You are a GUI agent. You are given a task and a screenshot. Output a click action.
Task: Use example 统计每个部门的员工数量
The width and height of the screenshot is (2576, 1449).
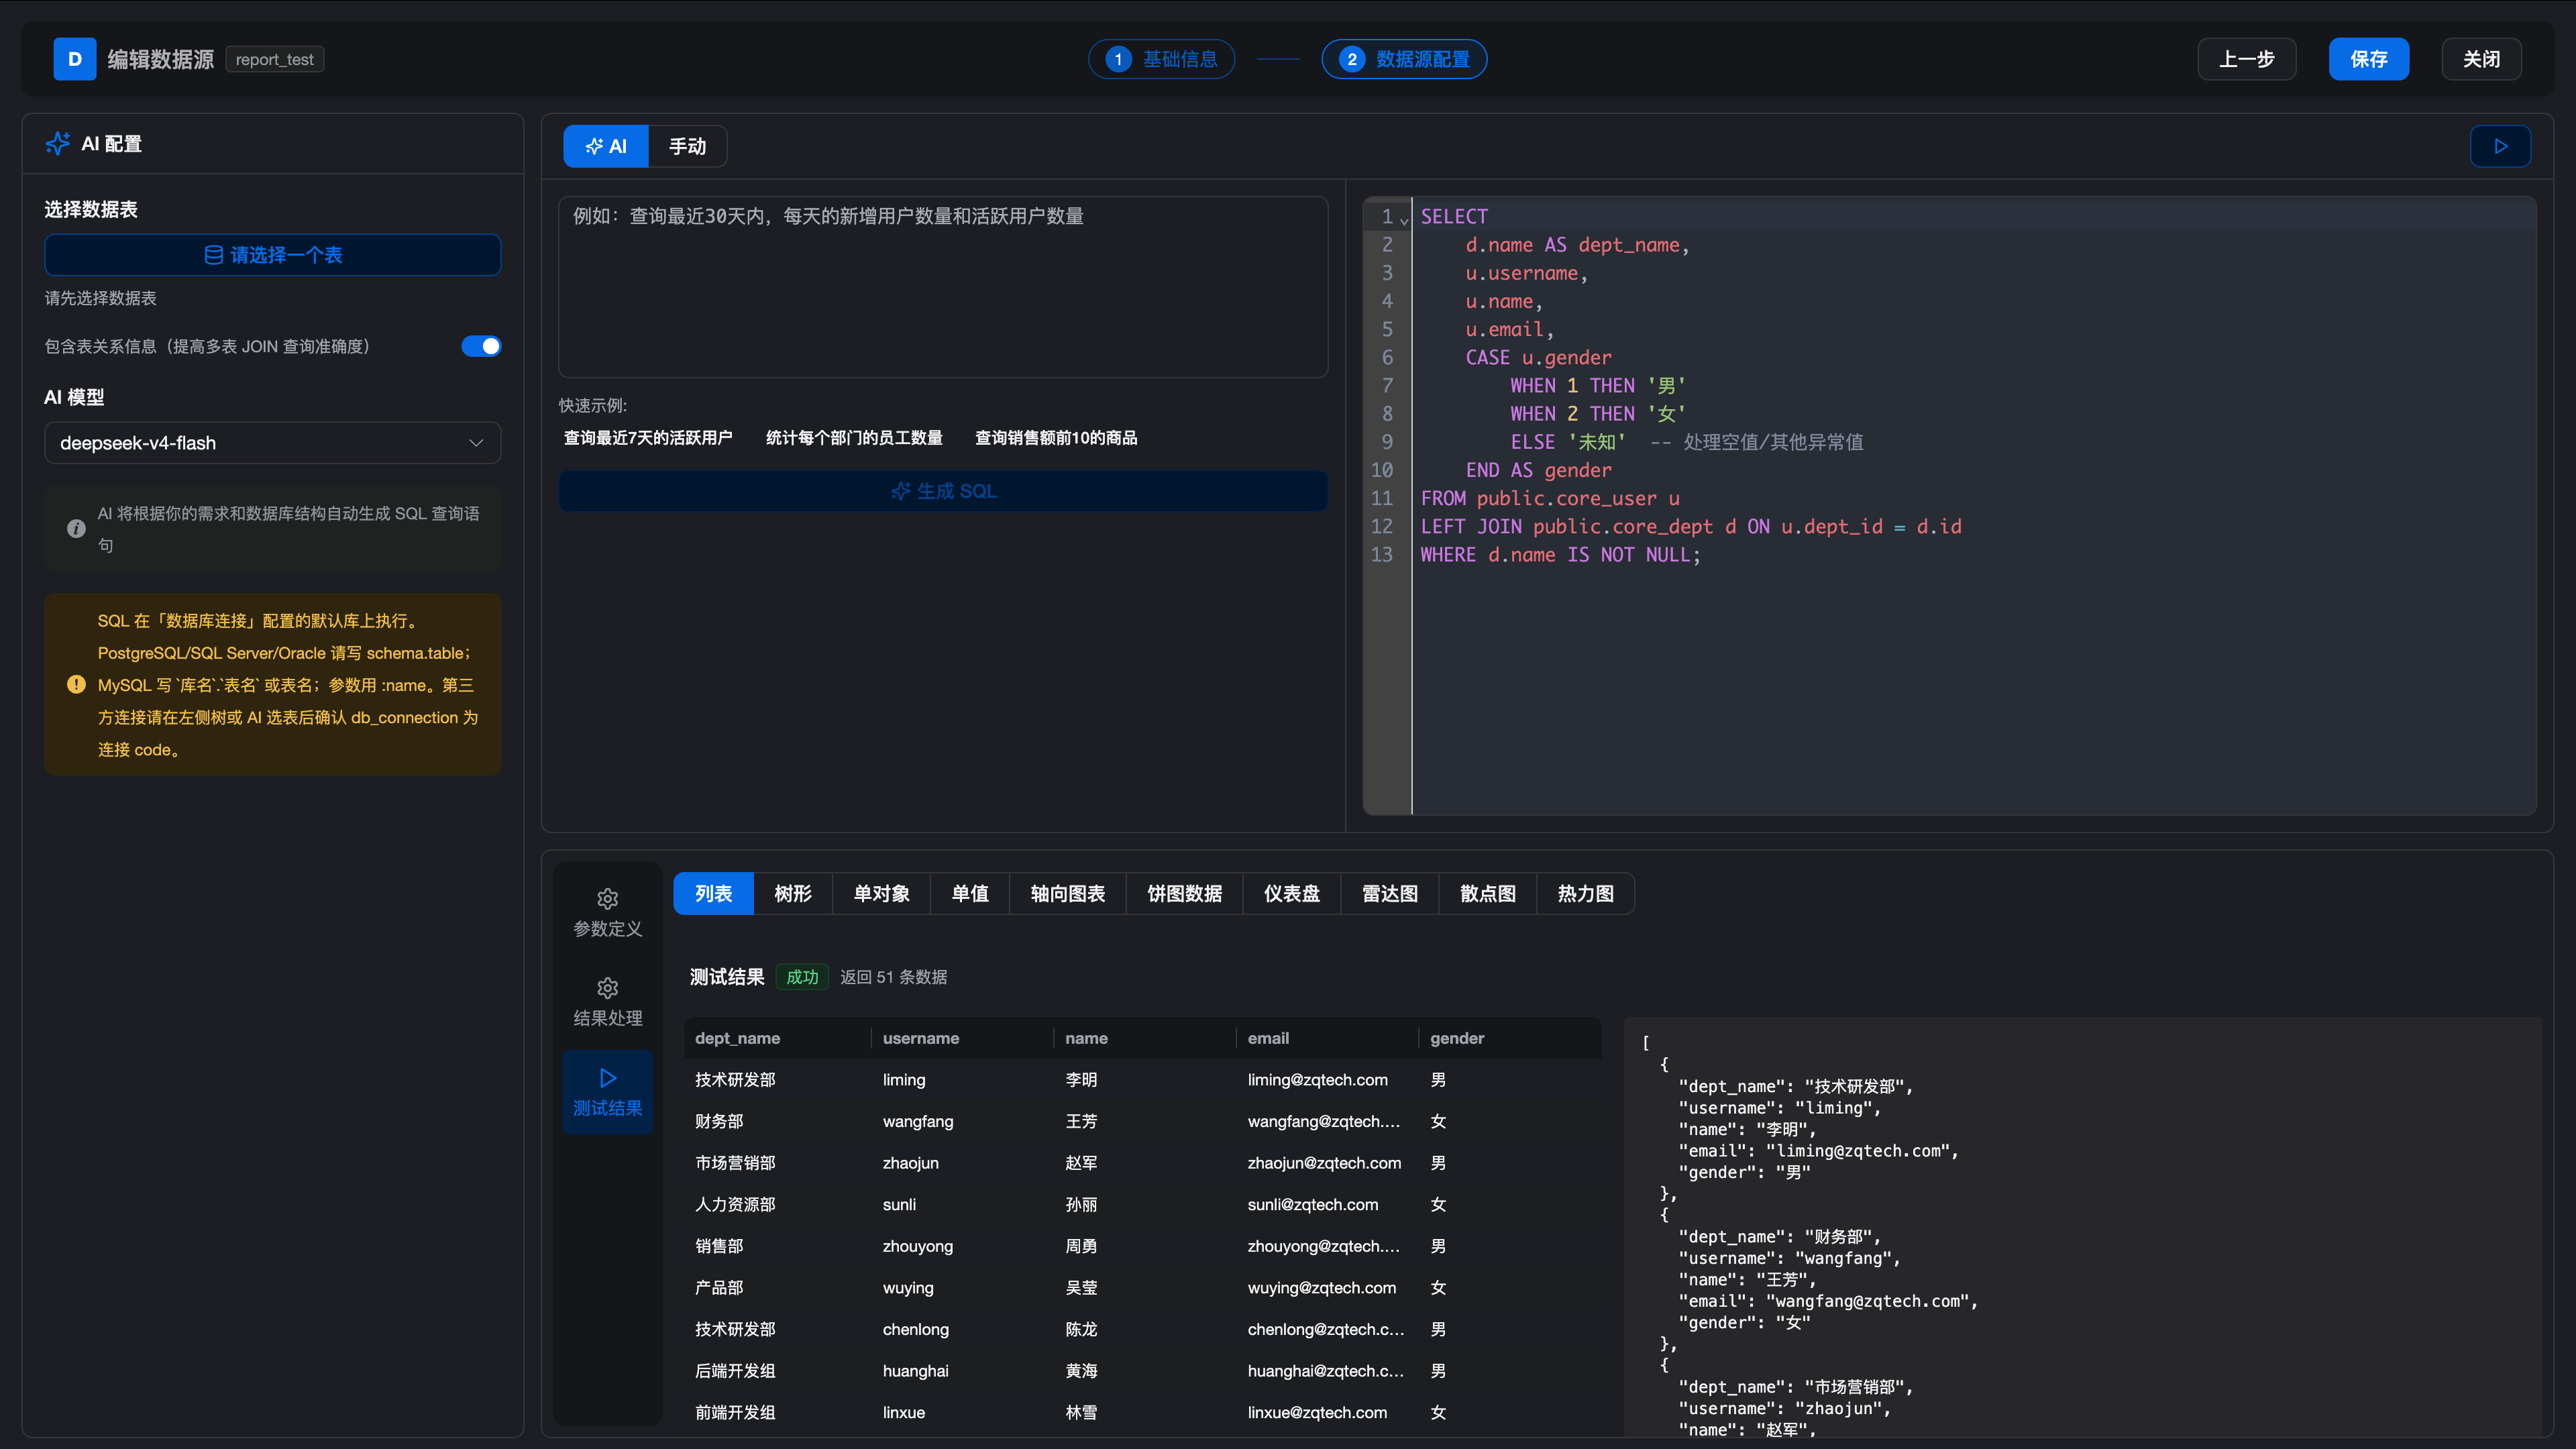(854, 438)
